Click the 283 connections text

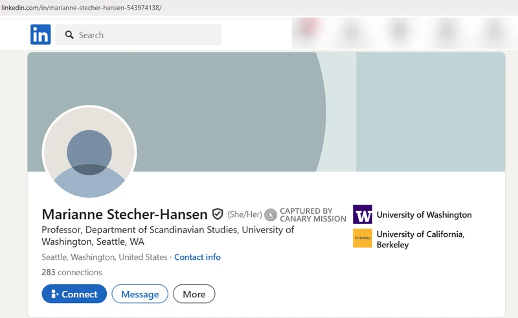point(72,273)
